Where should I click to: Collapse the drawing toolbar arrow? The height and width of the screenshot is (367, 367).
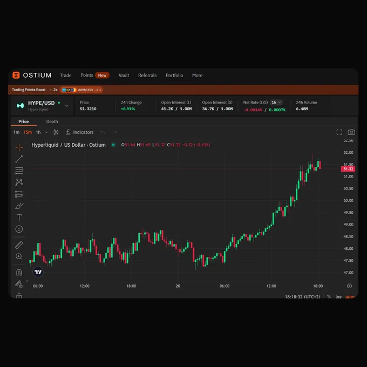(x=27, y=281)
